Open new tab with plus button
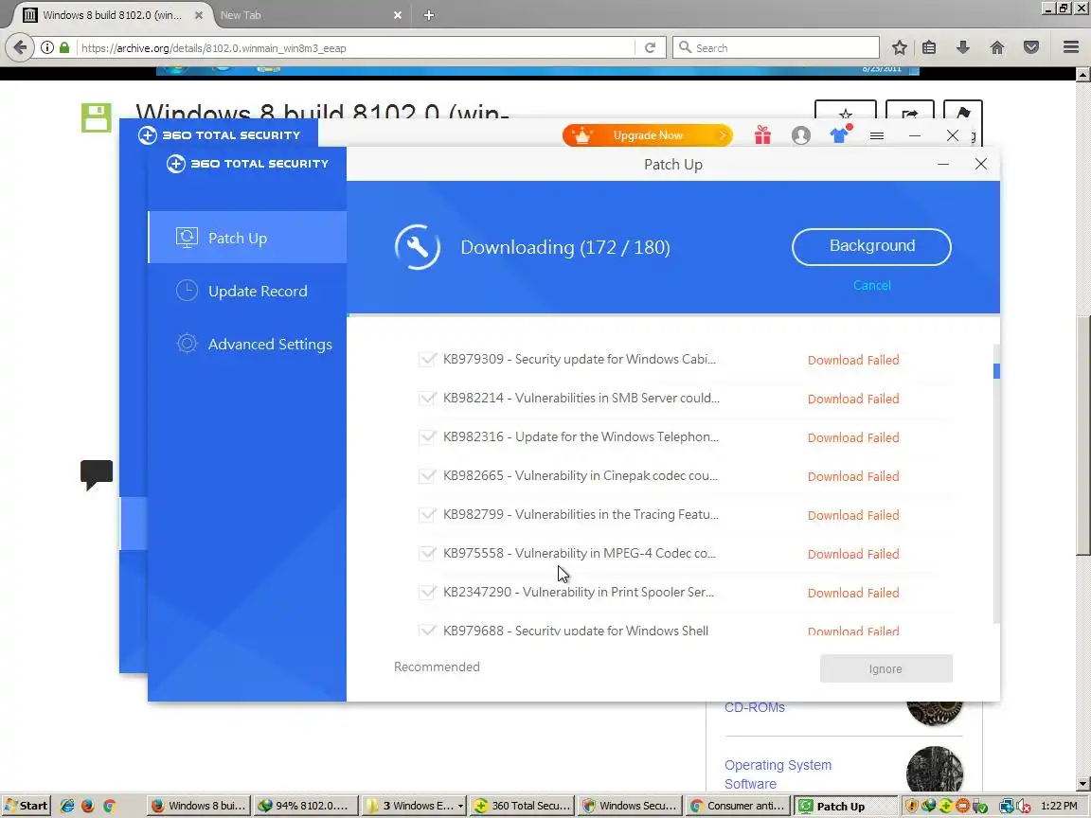 tap(429, 14)
